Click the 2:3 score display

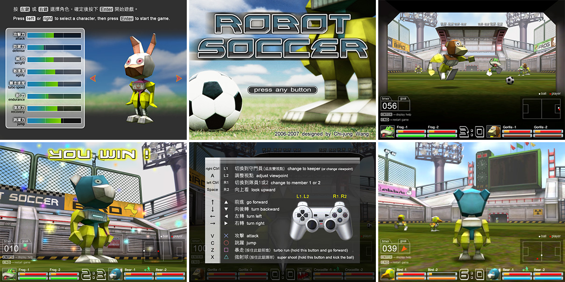click(x=93, y=275)
